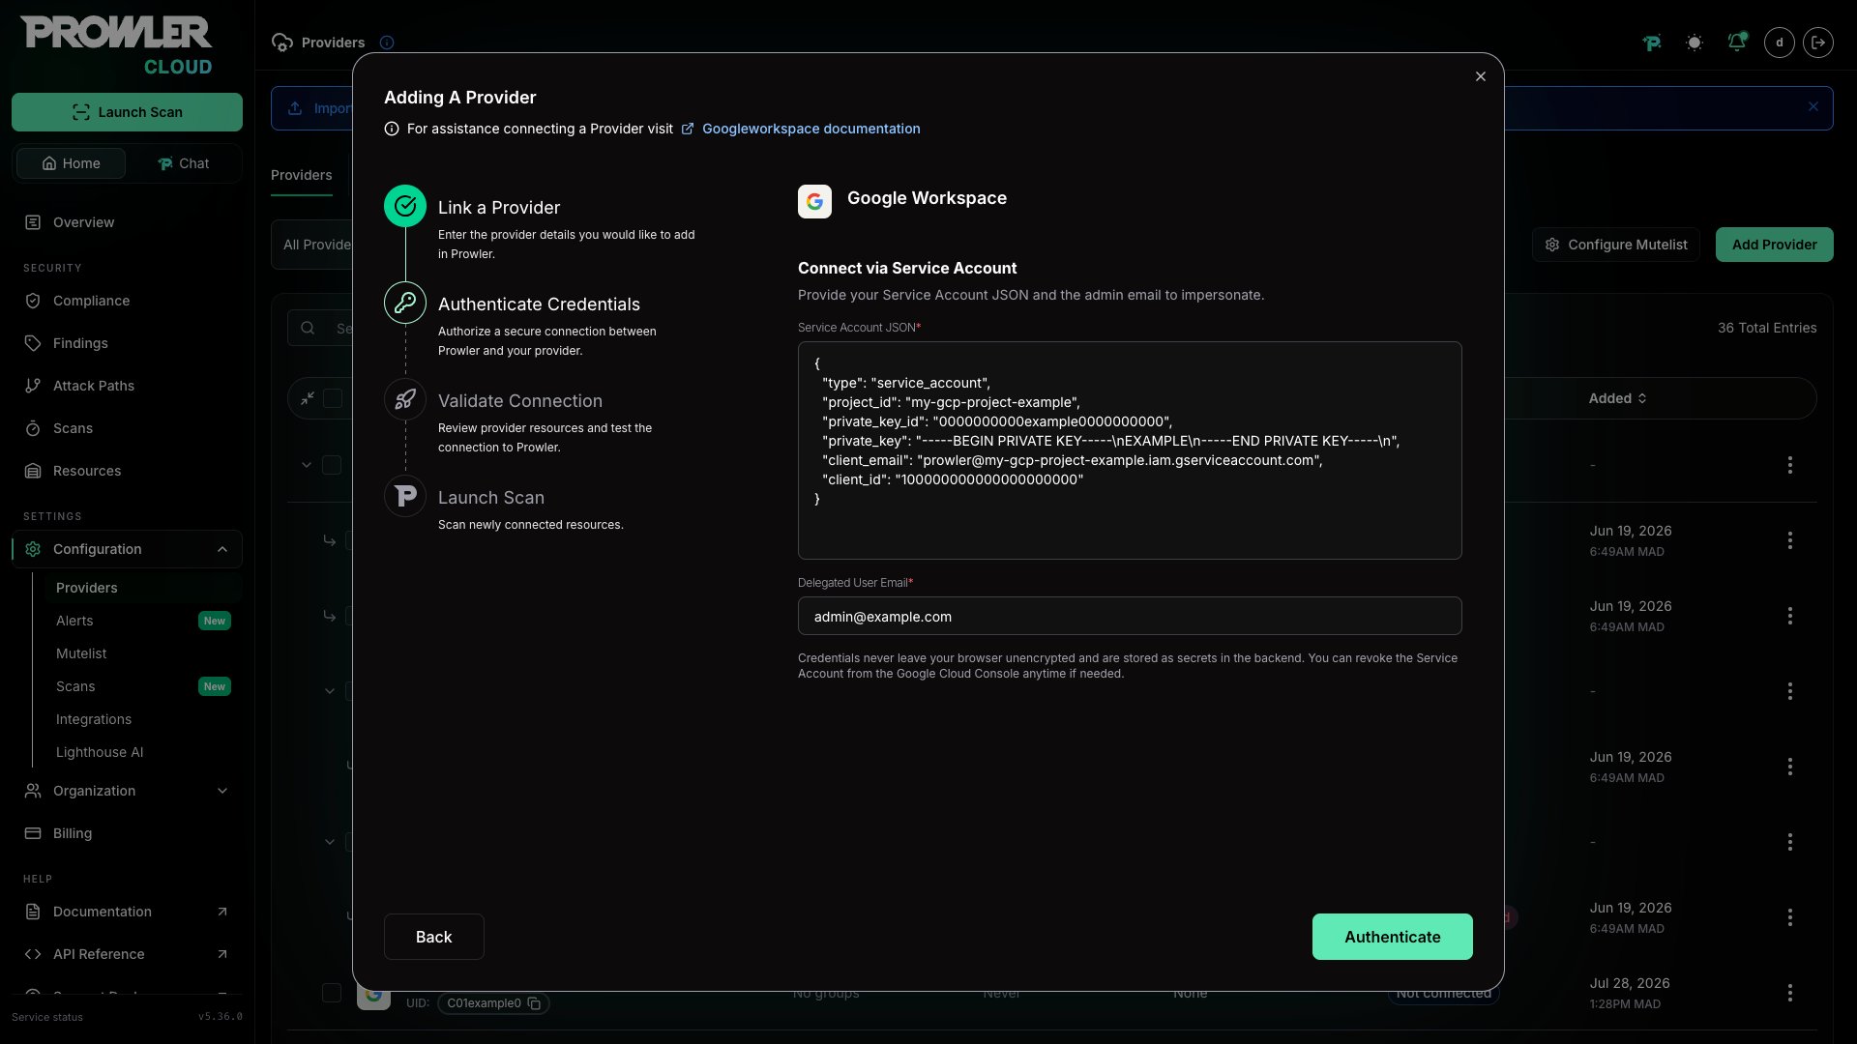Image resolution: width=1857 pixels, height=1044 pixels.
Task: Go Back in the provider wizard
Action: 433,937
